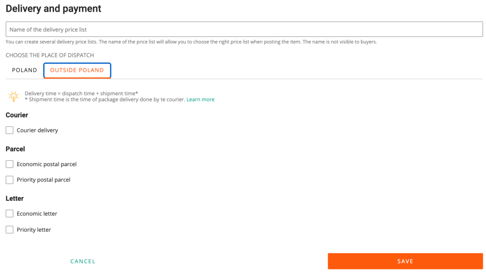Click the Courier section heading
Screen dimensions: 486x274
[17, 115]
